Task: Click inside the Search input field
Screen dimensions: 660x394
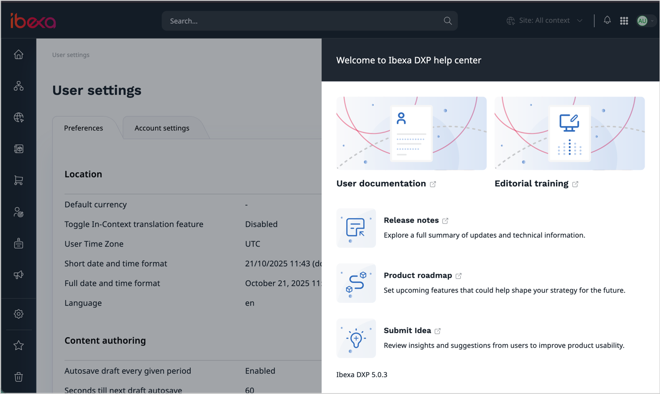Action: click(302, 21)
